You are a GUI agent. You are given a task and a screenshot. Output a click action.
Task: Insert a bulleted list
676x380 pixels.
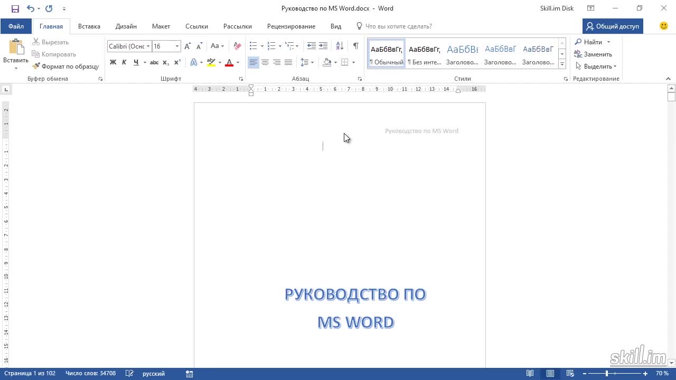coord(253,46)
